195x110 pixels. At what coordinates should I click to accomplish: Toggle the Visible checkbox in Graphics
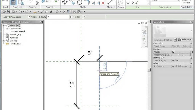173,52
